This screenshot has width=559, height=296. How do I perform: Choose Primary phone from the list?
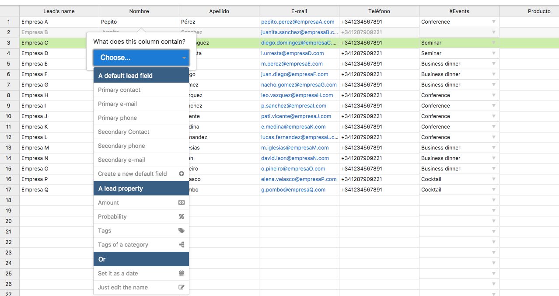click(141, 118)
